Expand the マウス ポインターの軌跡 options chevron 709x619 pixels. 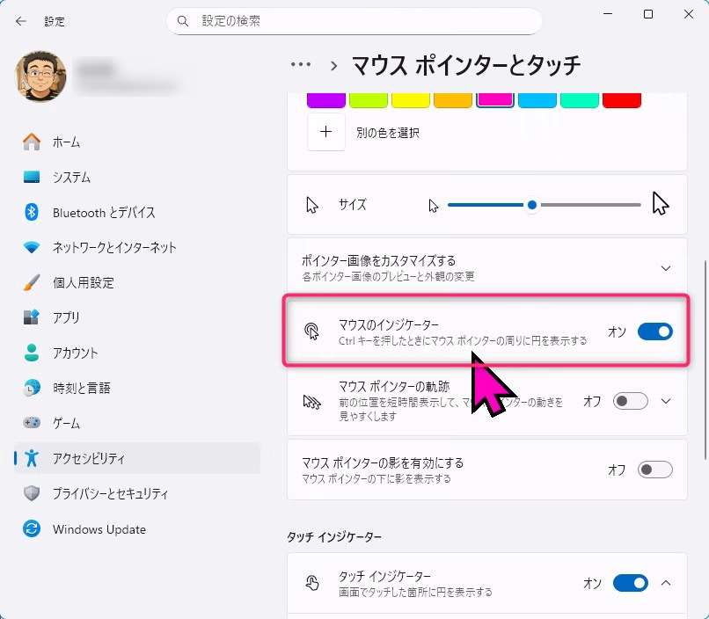click(666, 401)
